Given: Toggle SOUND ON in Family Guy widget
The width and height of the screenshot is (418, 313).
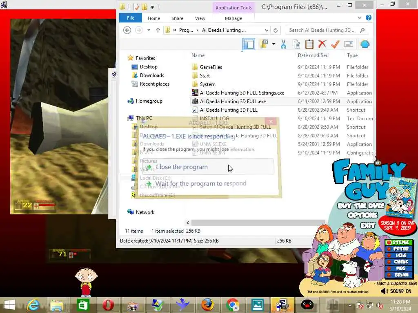Looking at the screenshot, I should pyautogui.click(x=396, y=291).
